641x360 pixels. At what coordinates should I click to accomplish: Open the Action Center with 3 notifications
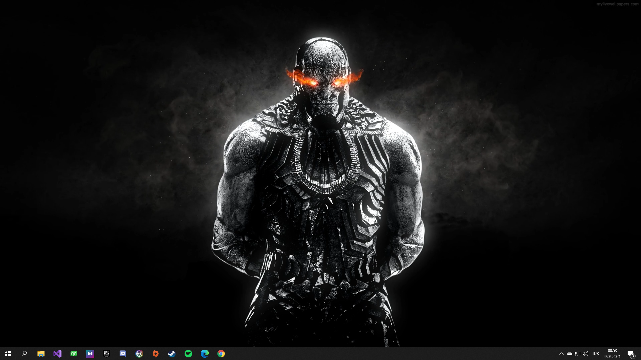(x=631, y=353)
